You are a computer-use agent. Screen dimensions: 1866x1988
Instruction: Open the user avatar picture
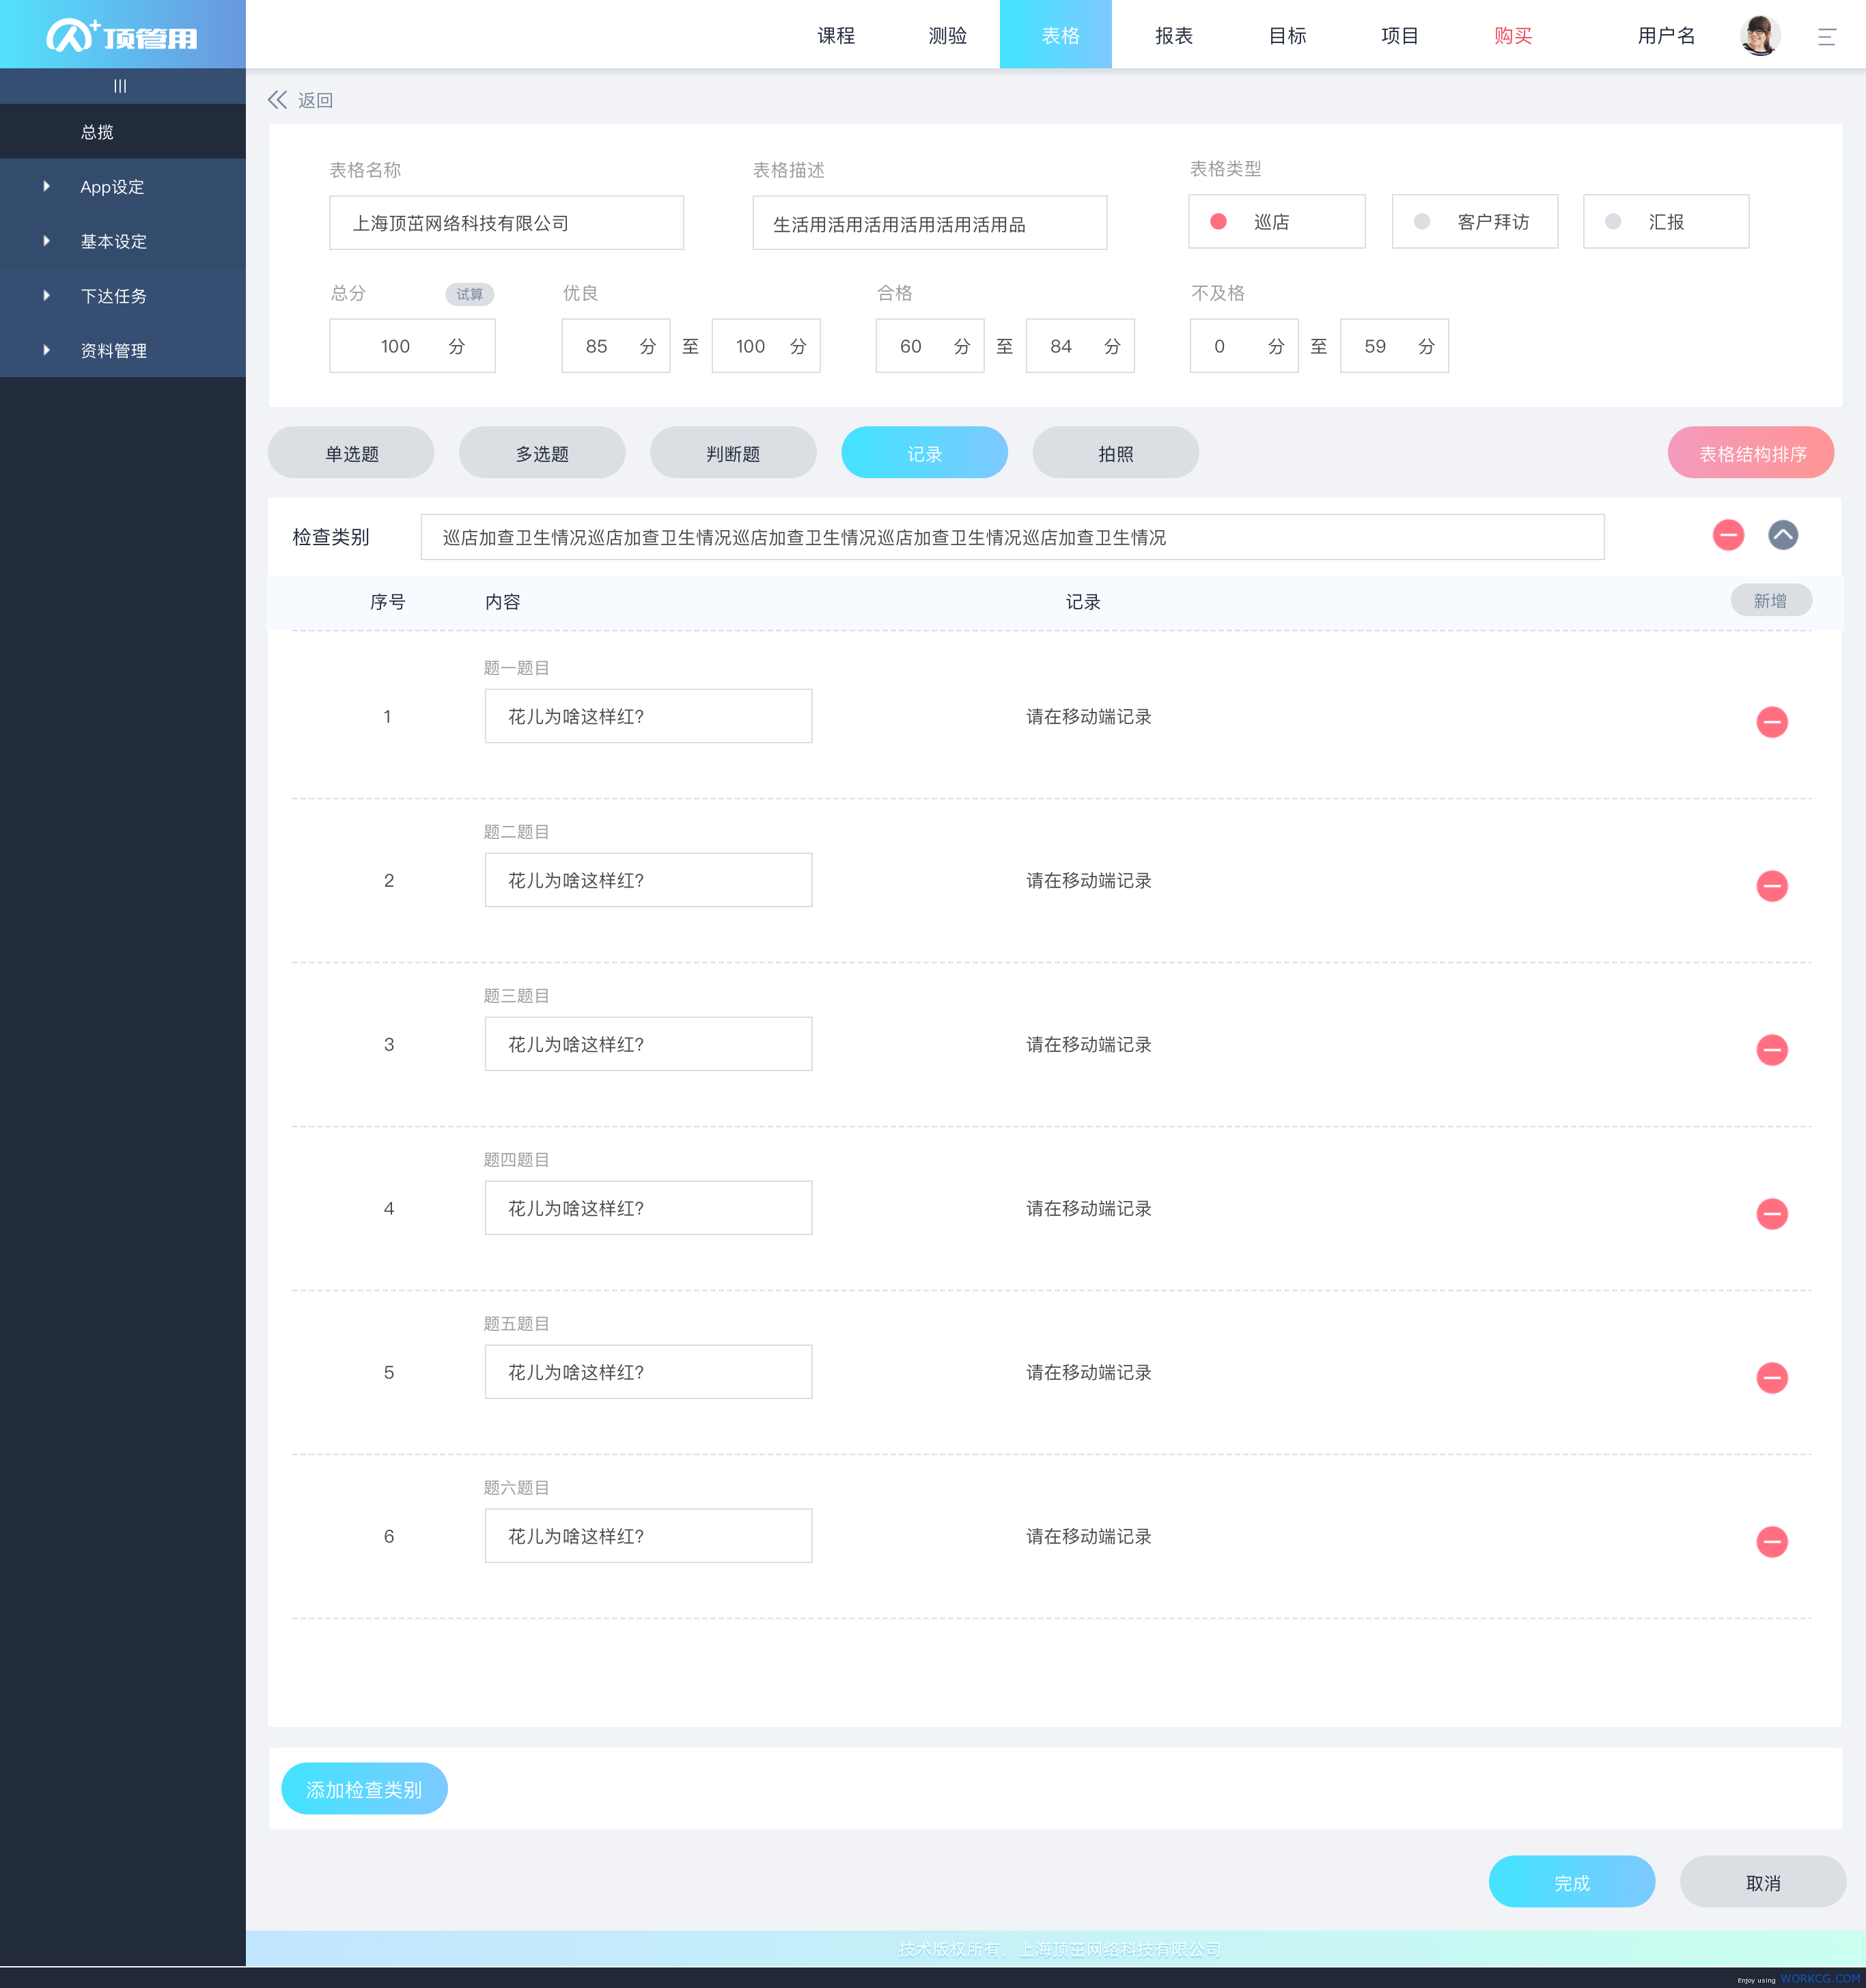(x=1760, y=36)
